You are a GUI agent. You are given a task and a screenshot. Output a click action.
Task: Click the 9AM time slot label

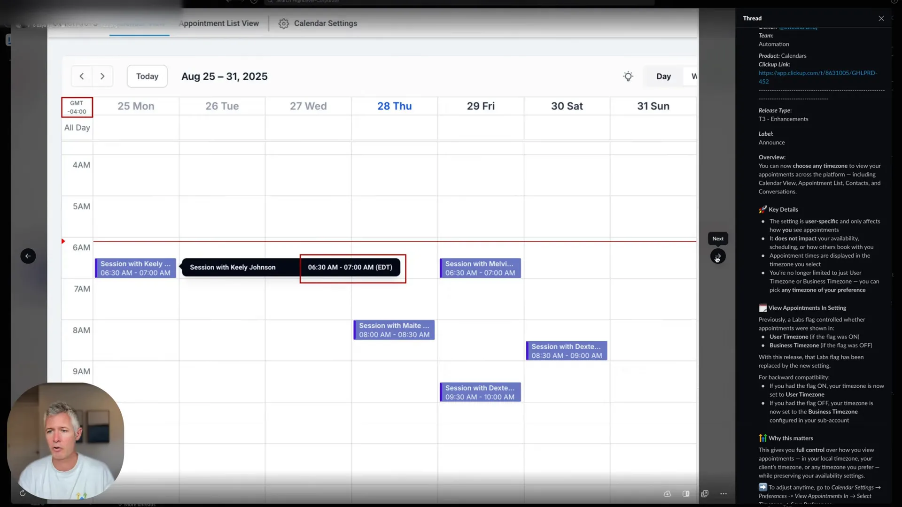[81, 371]
